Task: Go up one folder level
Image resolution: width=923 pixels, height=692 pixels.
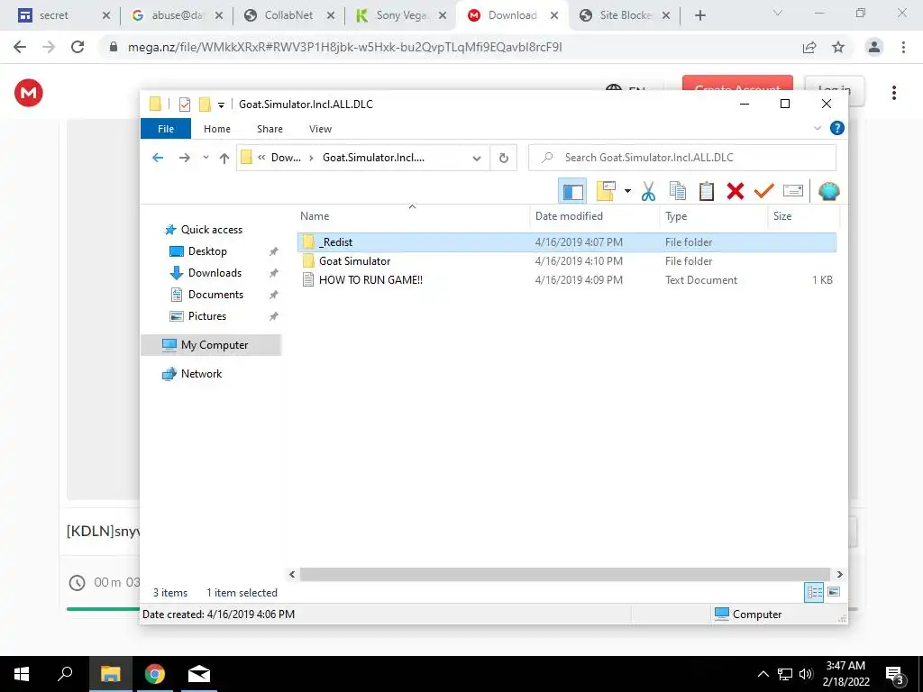Action: (x=224, y=158)
